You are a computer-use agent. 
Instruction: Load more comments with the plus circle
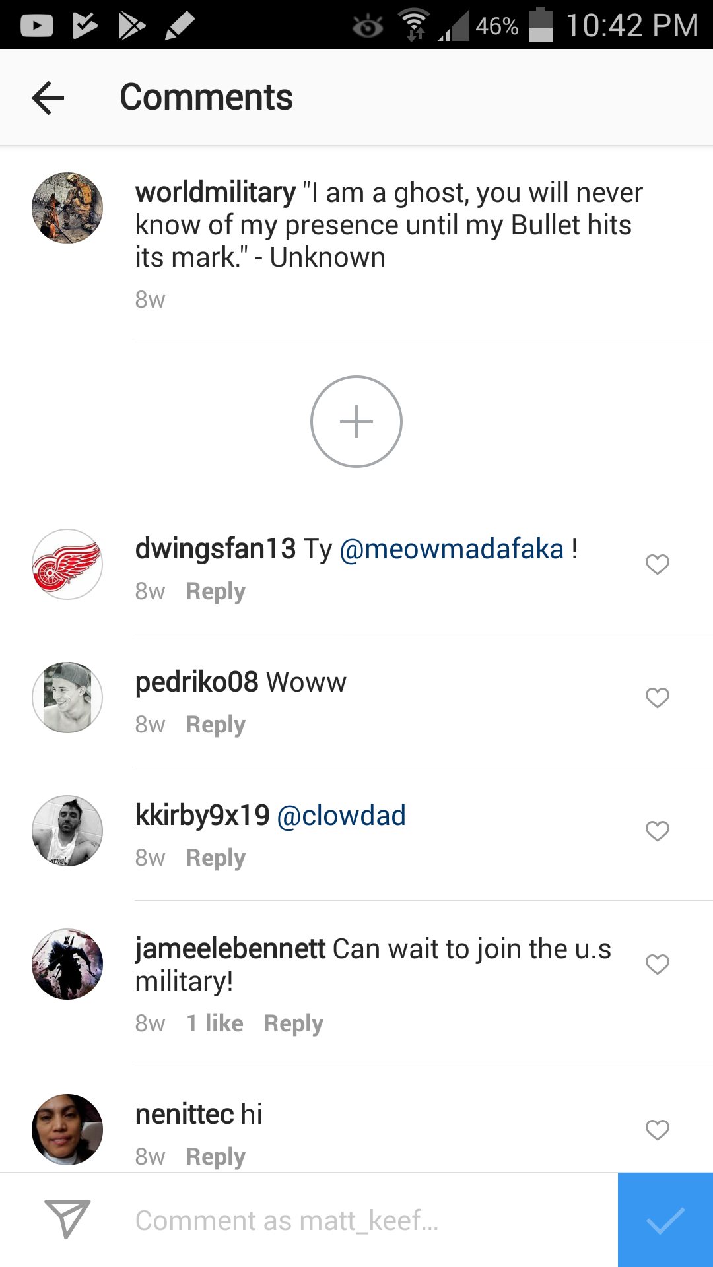coord(356,422)
